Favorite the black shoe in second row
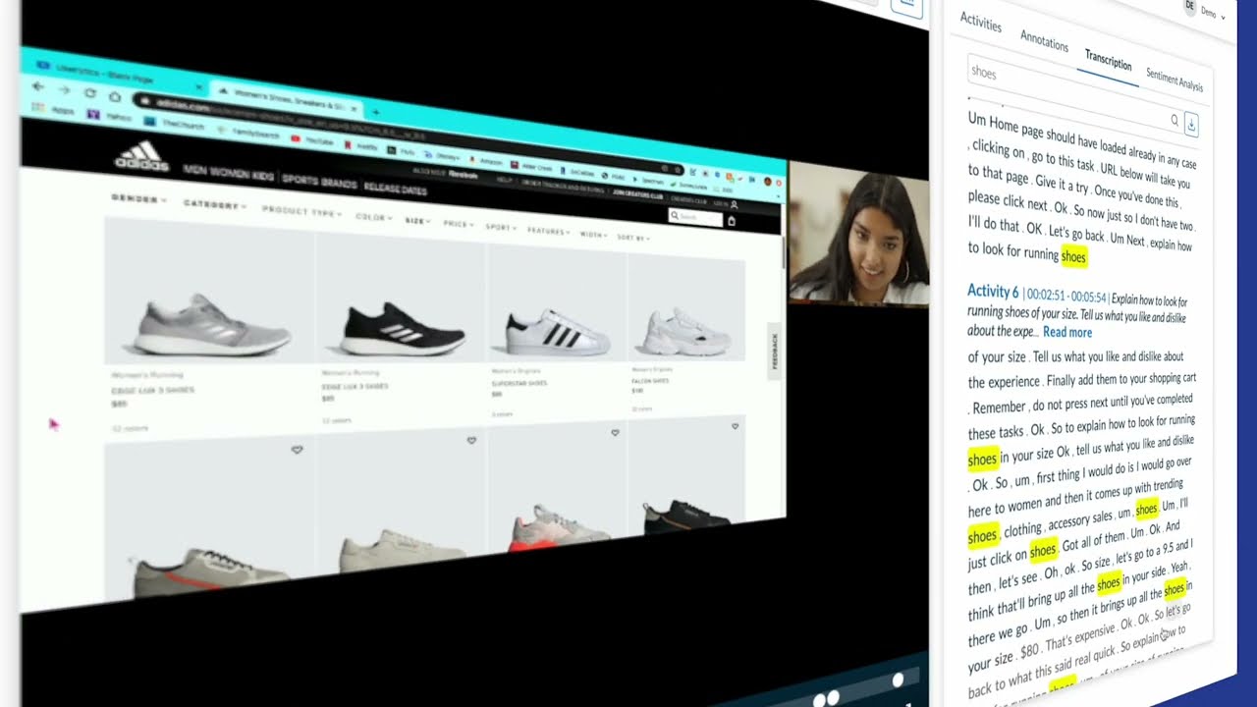This screenshot has width=1257, height=707. point(736,426)
